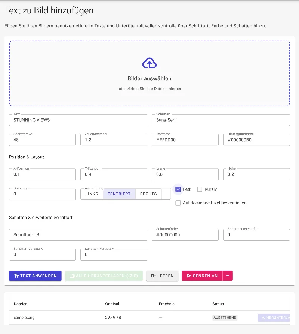Click Schatten & erweiterte Schriftart heading
This screenshot has height=334, width=299.
point(41,218)
